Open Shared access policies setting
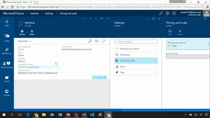The height and width of the screenshot is (118, 210). pyautogui.click(x=136, y=49)
